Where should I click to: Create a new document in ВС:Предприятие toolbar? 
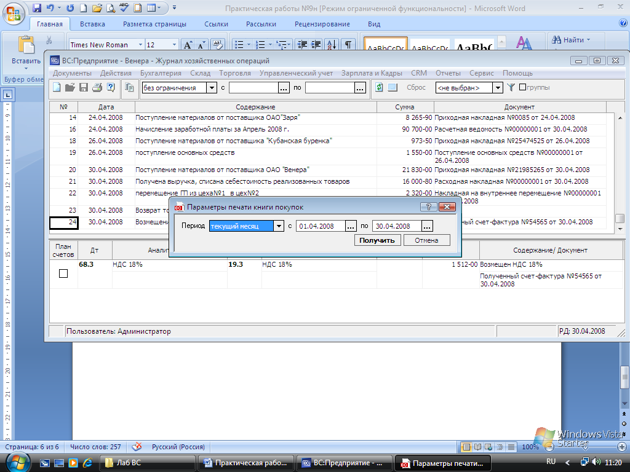[x=57, y=87]
